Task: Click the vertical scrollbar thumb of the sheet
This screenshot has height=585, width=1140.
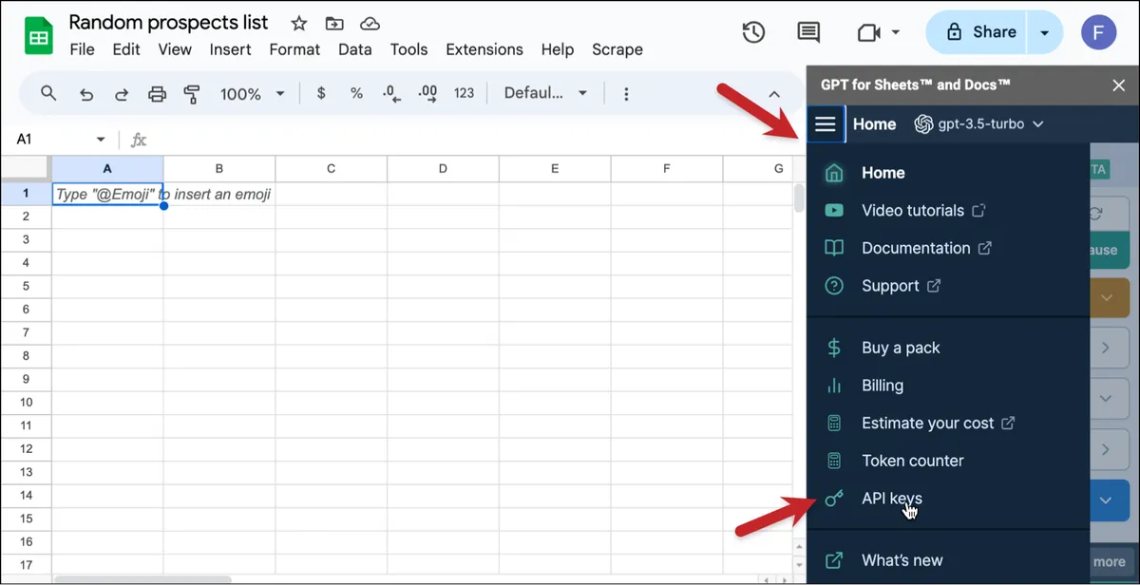Action: tap(800, 198)
